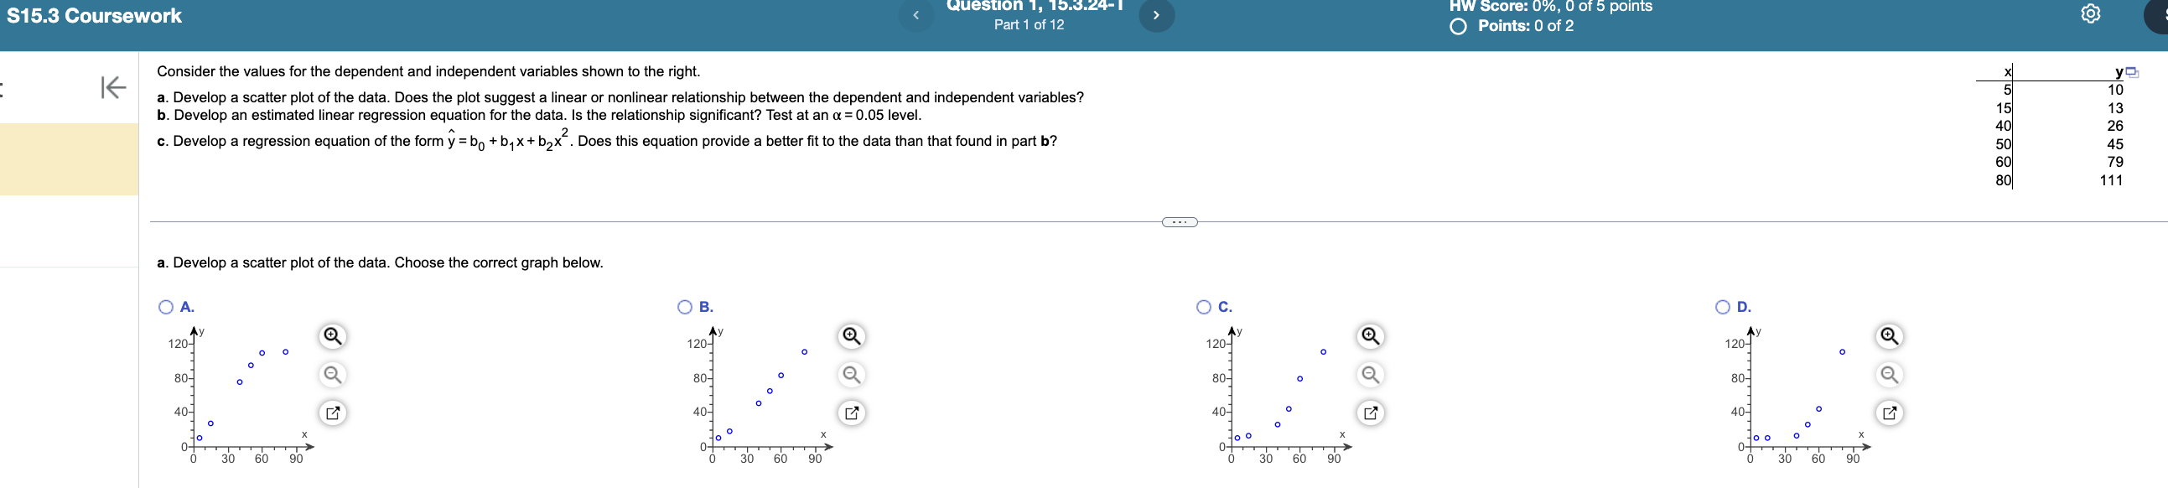Zoom in on graph B
Viewport: 2168px width, 488px height.
852,336
